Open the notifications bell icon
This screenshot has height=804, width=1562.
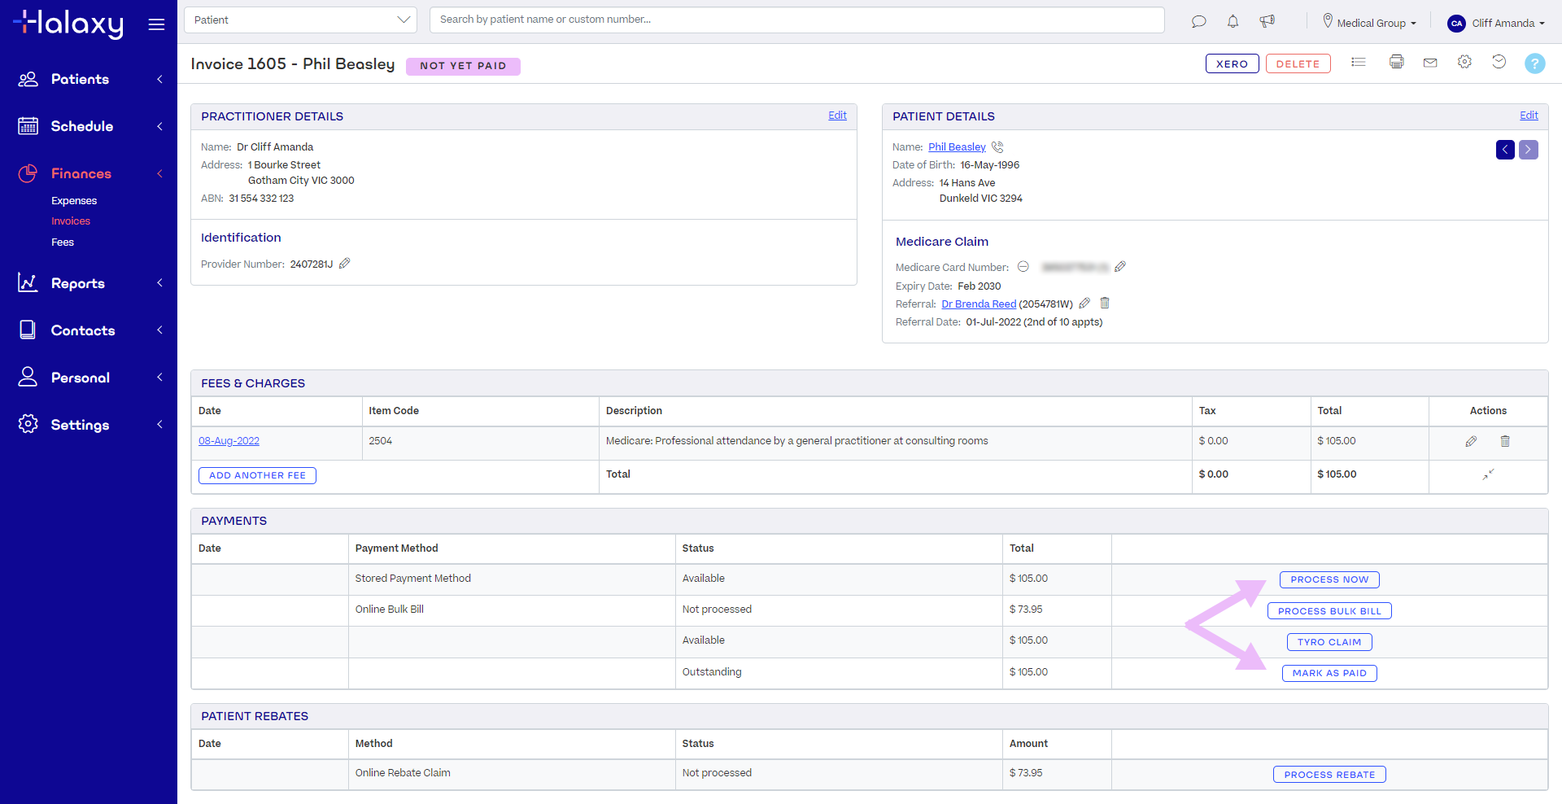(1233, 22)
